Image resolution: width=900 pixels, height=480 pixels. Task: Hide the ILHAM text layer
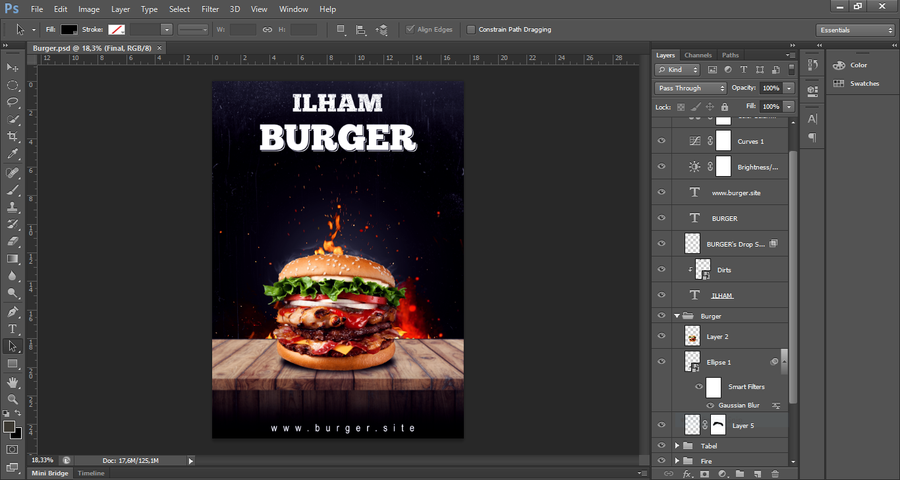coord(661,295)
